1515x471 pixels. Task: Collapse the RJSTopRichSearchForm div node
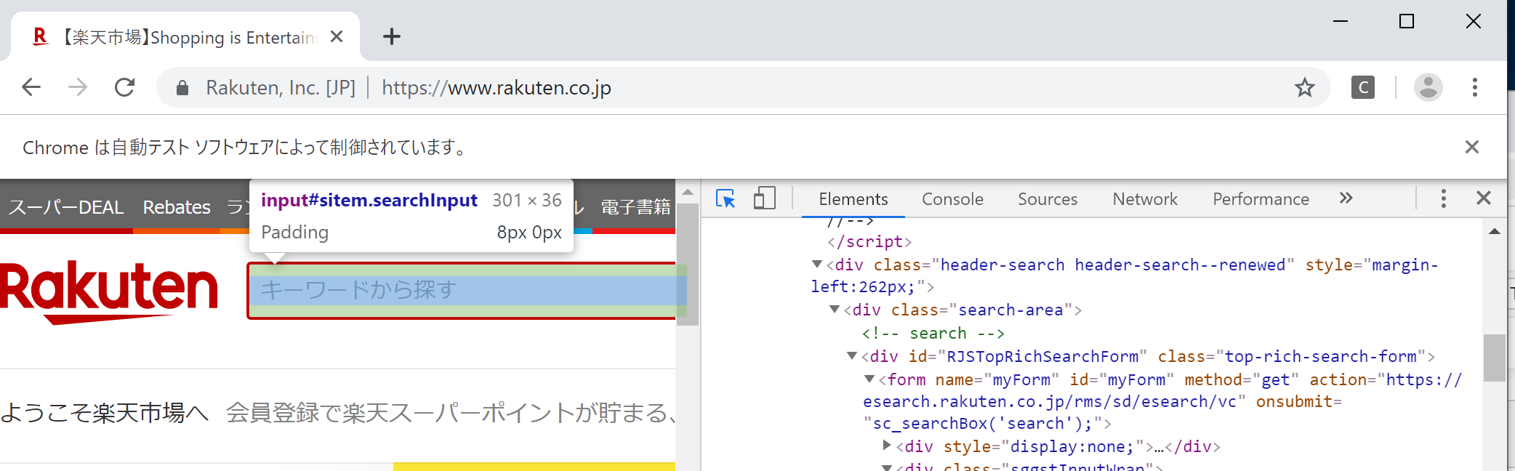(852, 356)
